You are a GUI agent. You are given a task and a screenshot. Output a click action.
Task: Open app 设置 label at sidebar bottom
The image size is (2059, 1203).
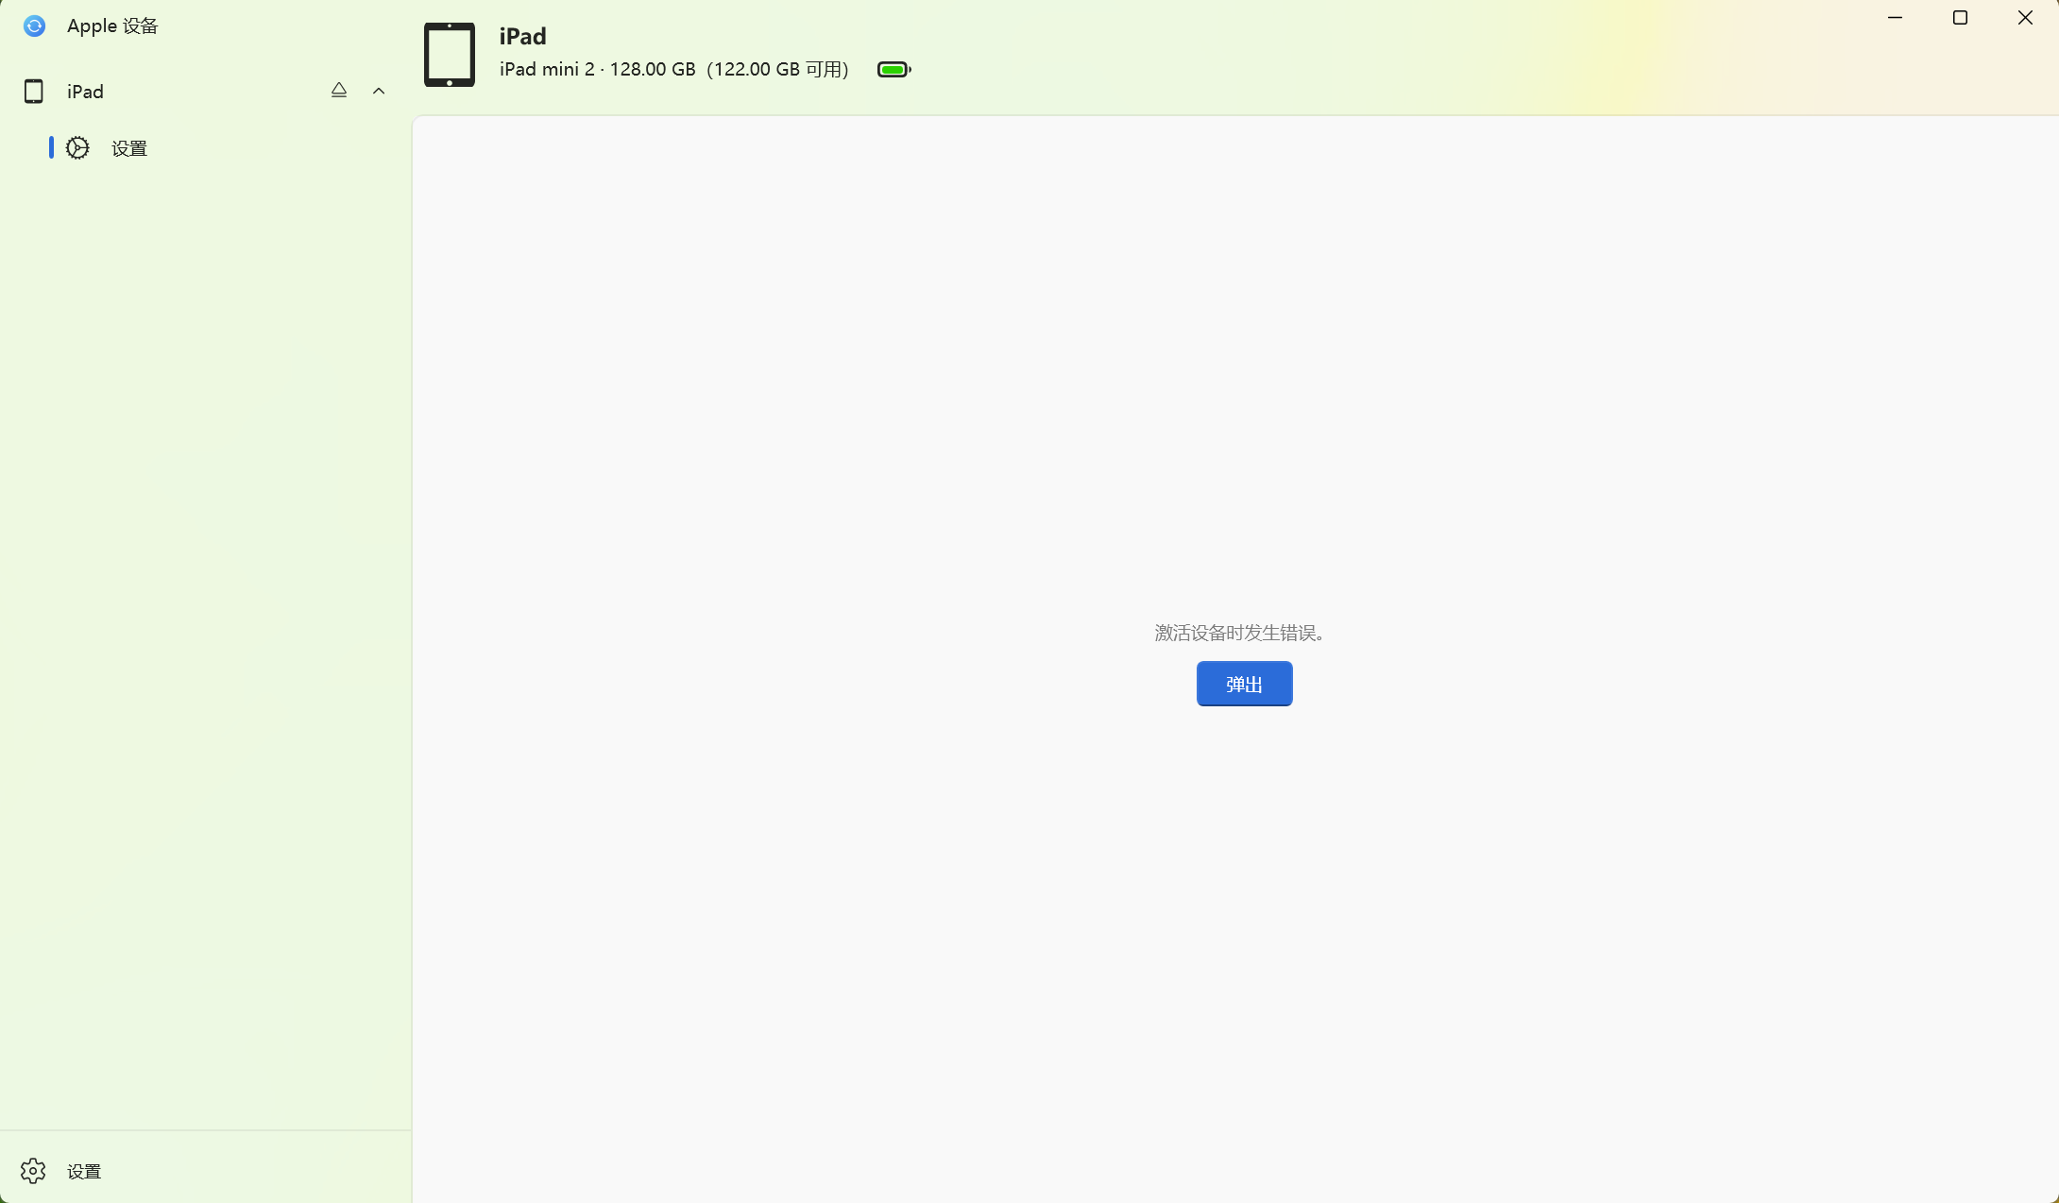(x=84, y=1172)
